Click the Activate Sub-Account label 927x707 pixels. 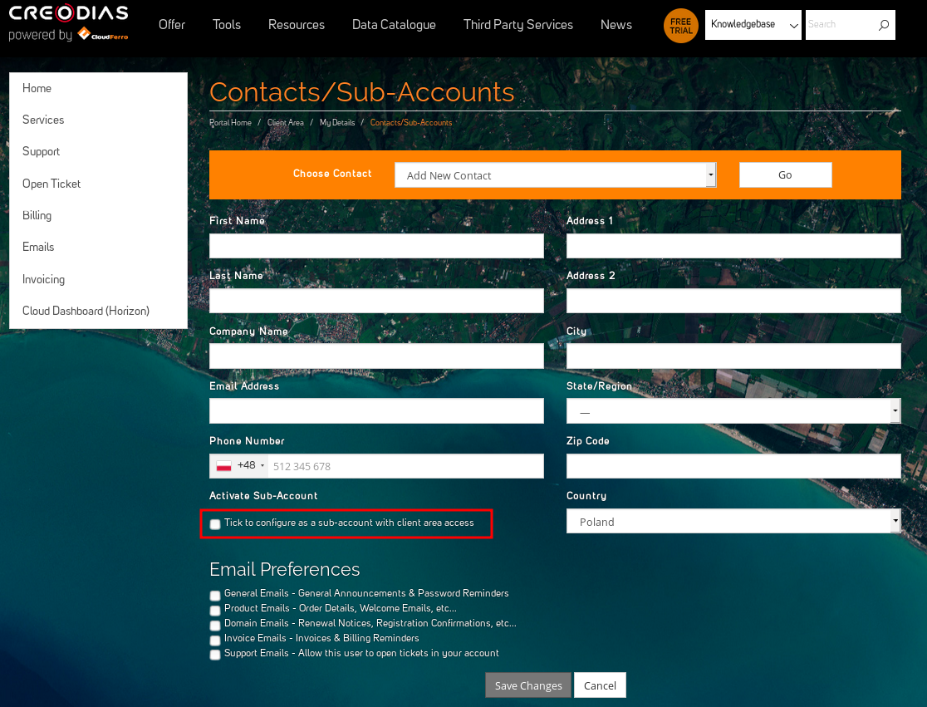tap(263, 495)
